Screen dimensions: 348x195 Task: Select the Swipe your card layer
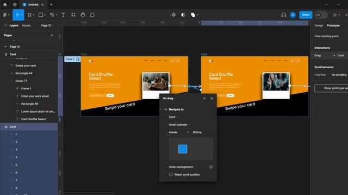tap(29, 66)
